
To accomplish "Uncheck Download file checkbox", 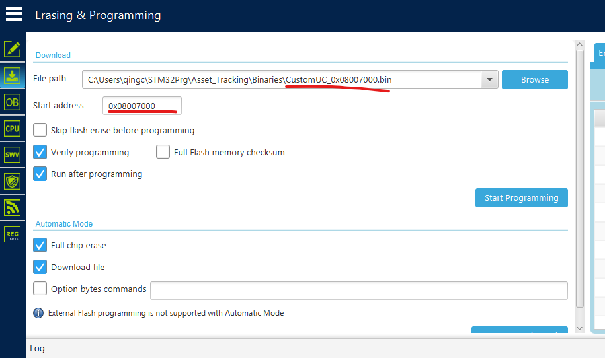I will [x=40, y=267].
